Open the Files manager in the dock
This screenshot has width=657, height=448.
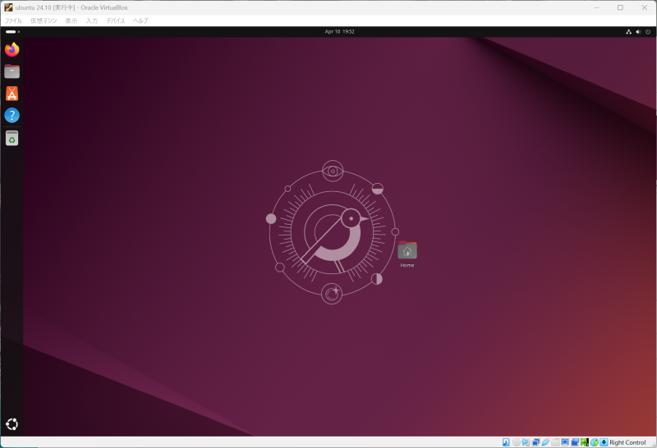[11, 71]
